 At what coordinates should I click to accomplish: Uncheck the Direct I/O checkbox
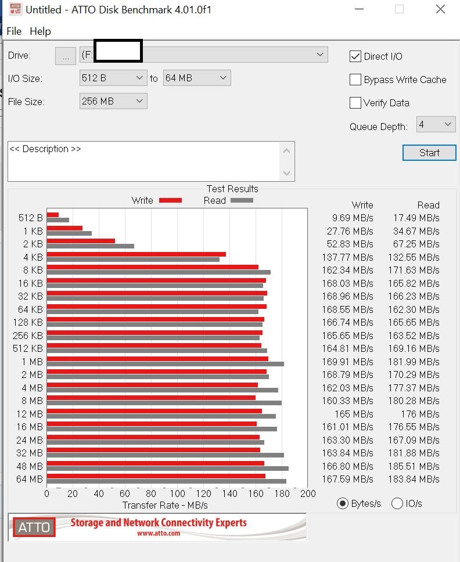point(355,56)
